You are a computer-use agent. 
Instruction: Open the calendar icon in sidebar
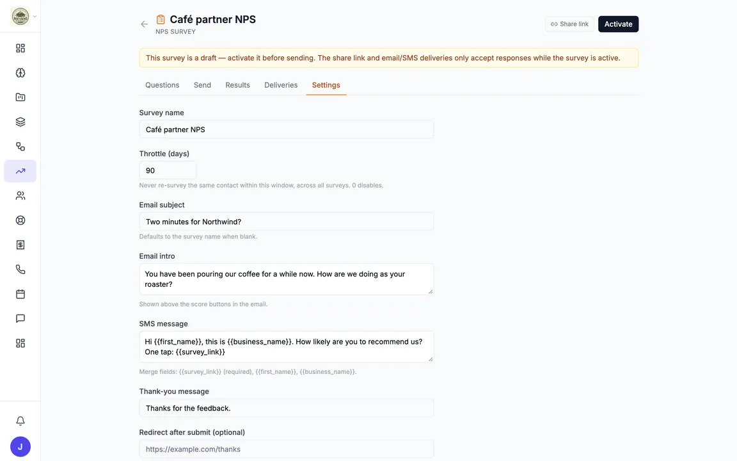(x=20, y=294)
